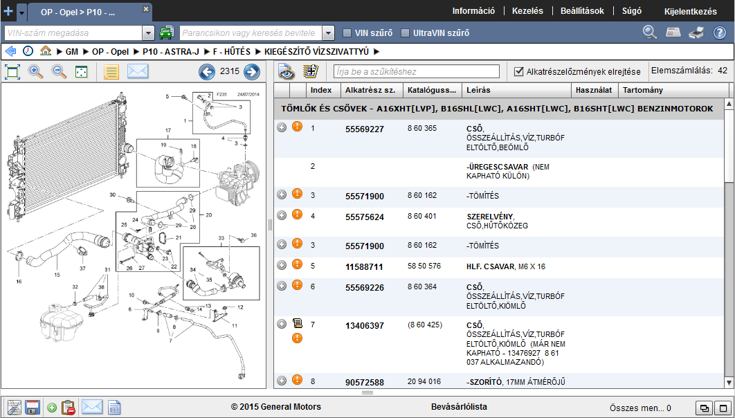Go to the home icon in breadcrumb
Screen dimensions: 735x418
[x=46, y=51]
